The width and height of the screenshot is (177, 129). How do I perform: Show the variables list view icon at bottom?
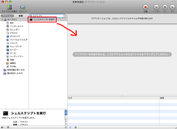(75, 127)
